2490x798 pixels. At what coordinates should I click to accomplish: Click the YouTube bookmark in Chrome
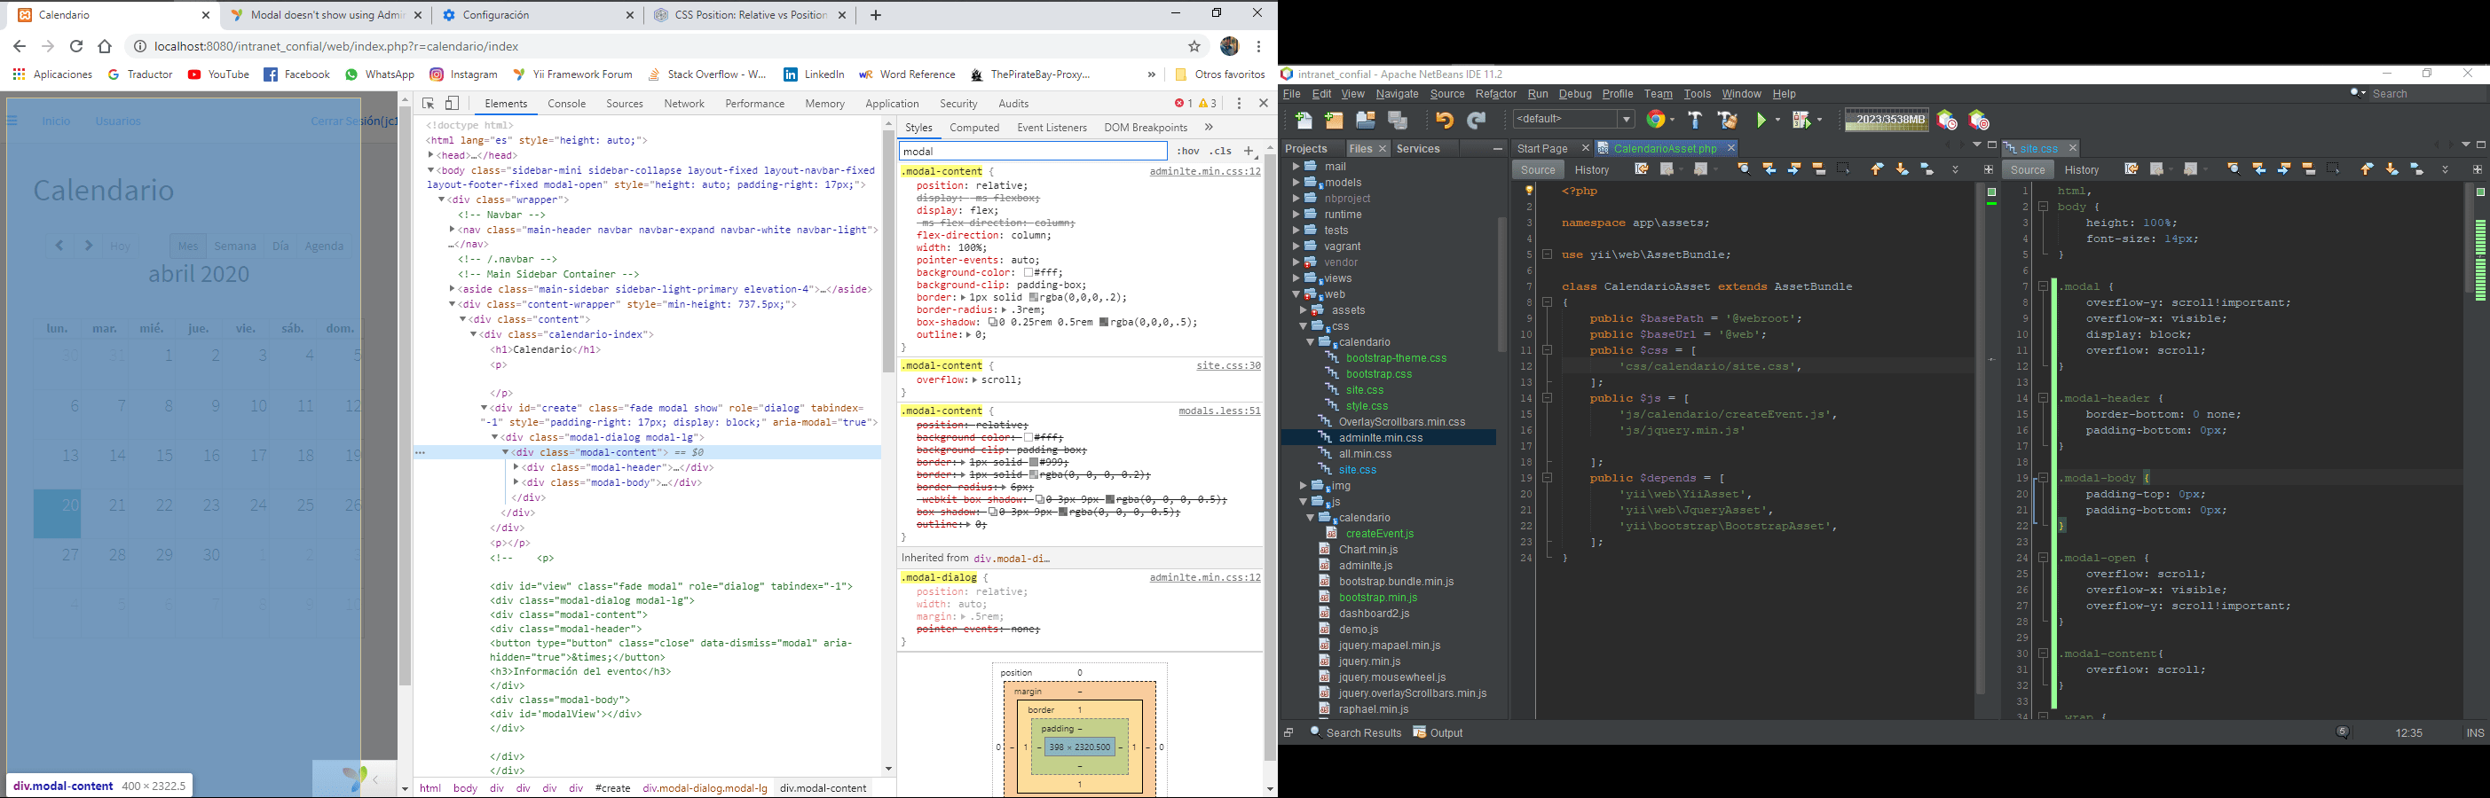coord(218,74)
